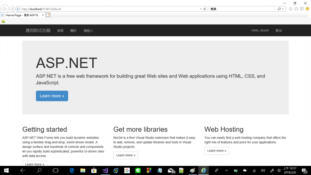Click the taskbar back arrow
This screenshot has width=311, height=175.
tap(23, 170)
